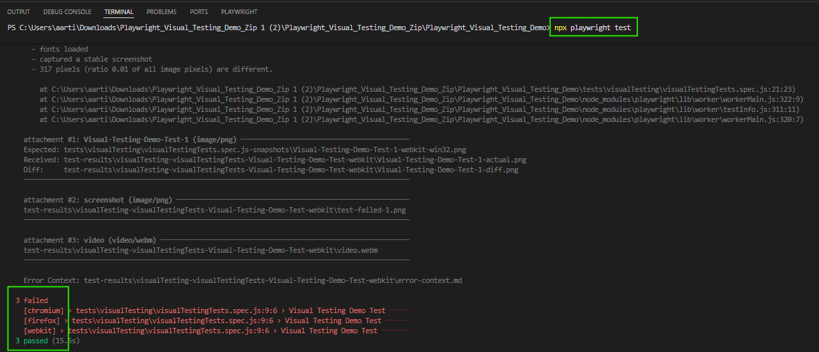Switch to the OUTPUT tab
The width and height of the screenshot is (819, 352).
pos(18,12)
